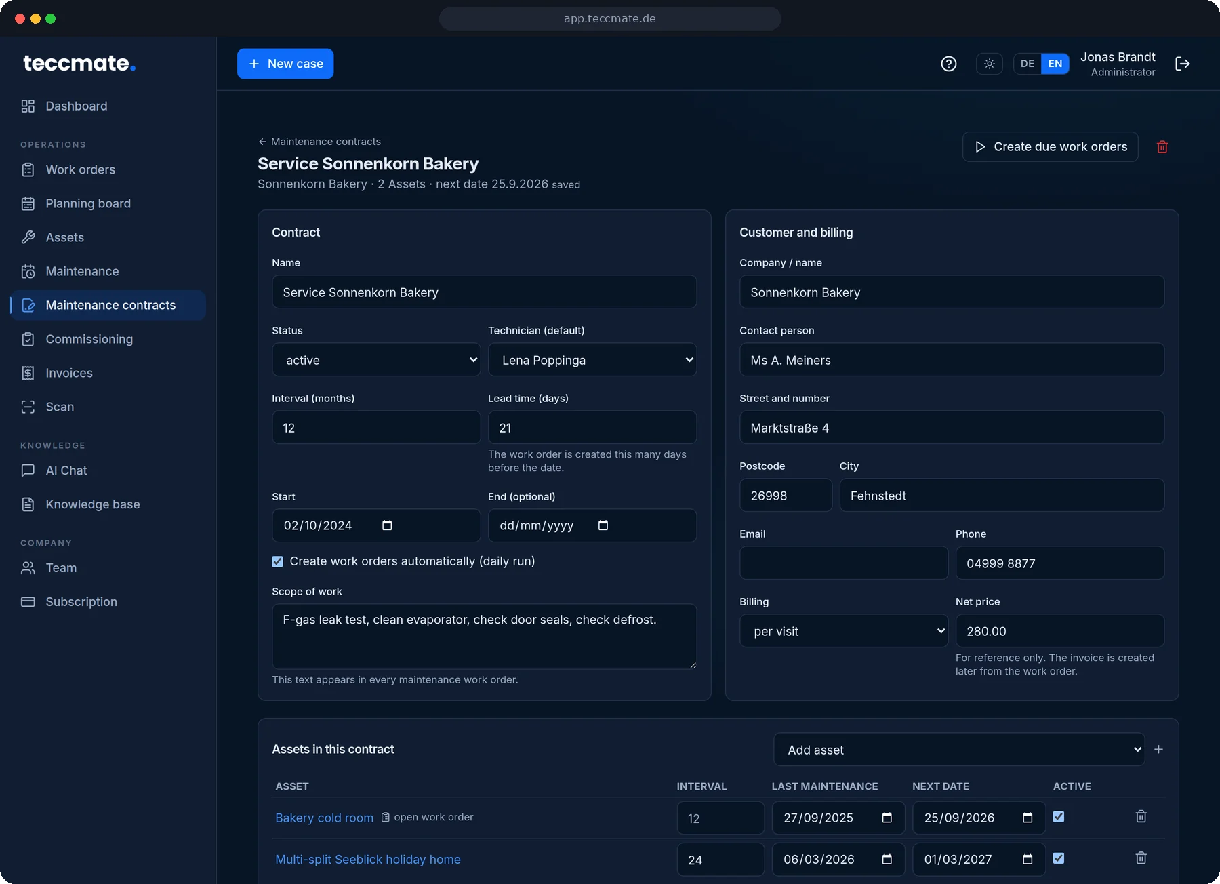Select Maintenance contracts sidebar item
Viewport: 1220px width, 884px height.
[x=108, y=305]
